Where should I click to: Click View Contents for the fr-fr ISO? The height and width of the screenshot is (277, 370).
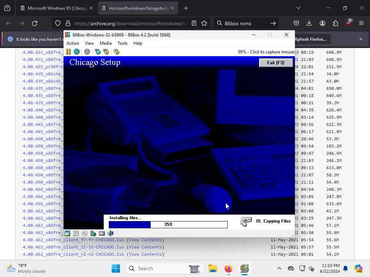[145, 240]
